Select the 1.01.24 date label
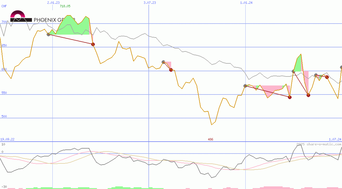 click(x=246, y=3)
